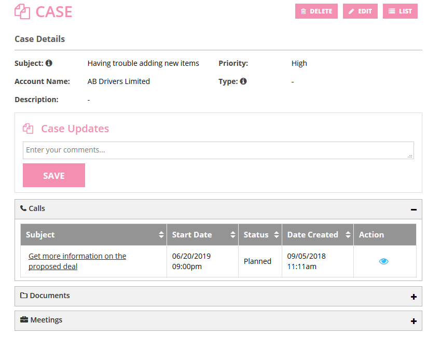Click the Case page title icon
The image size is (441, 337).
(22, 11)
